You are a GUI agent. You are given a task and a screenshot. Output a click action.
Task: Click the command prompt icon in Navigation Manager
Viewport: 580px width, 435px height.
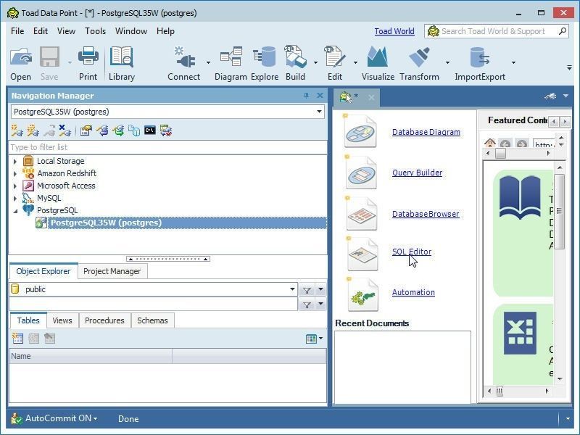coord(149,130)
